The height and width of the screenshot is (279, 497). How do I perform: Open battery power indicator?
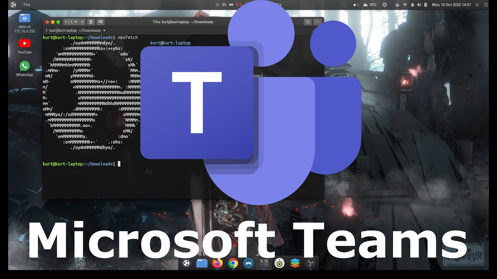(x=412, y=5)
